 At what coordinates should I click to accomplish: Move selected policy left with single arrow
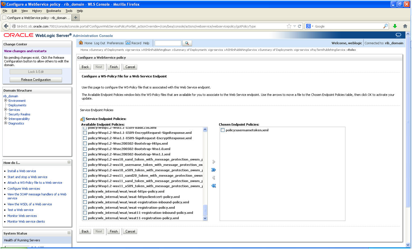coord(214,178)
